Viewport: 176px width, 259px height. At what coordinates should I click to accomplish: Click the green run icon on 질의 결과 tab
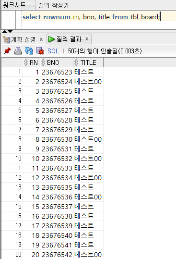[52, 39]
